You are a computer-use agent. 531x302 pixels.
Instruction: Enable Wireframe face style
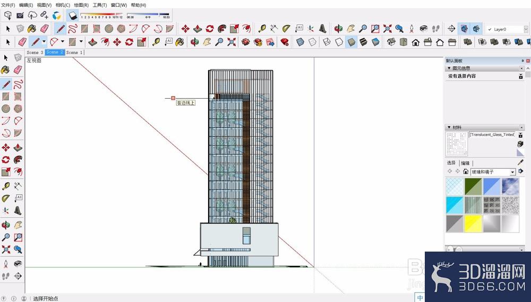pyautogui.click(x=327, y=42)
